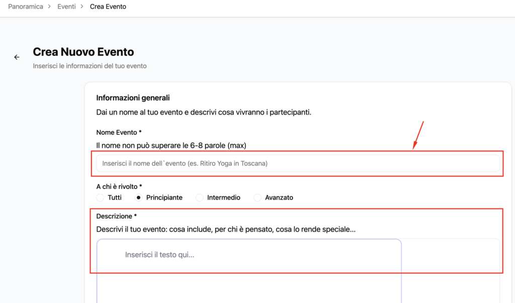Click the back arrow beside Crea Nuovo Evento
The image size is (515, 303).
[17, 57]
